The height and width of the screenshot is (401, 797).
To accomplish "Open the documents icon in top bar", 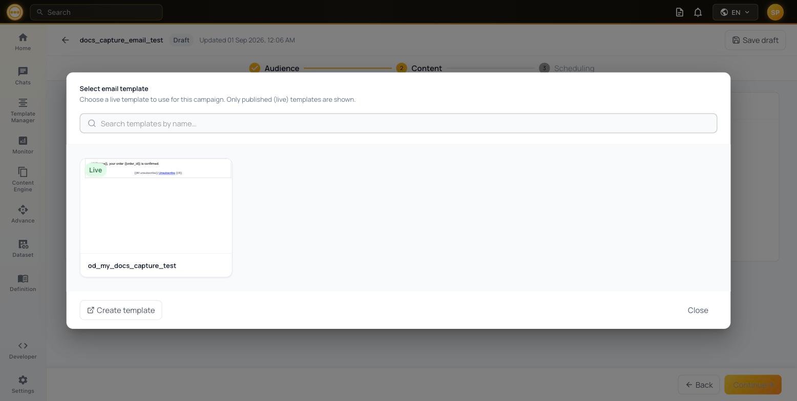I will click(680, 12).
